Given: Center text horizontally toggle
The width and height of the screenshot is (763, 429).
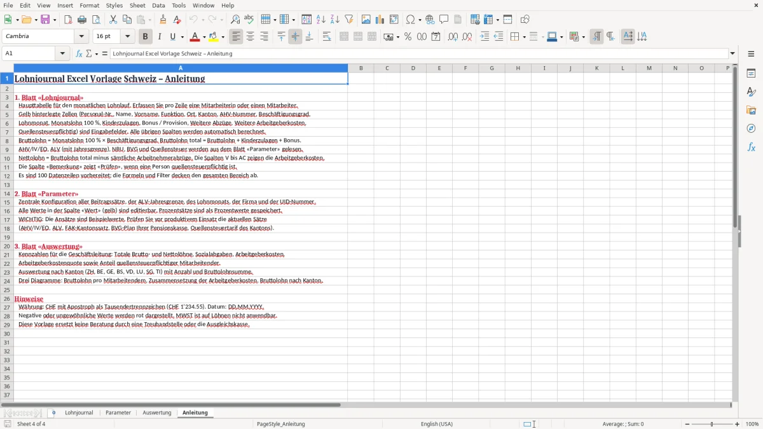Looking at the screenshot, I should point(251,37).
